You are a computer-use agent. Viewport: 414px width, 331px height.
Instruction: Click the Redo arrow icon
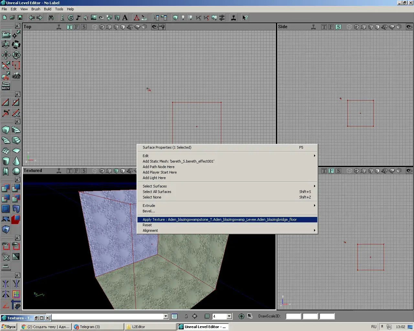click(39, 17)
